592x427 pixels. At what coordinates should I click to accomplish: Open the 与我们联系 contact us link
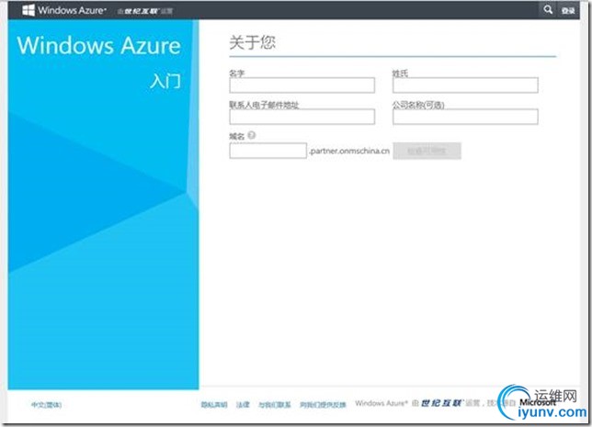click(275, 405)
